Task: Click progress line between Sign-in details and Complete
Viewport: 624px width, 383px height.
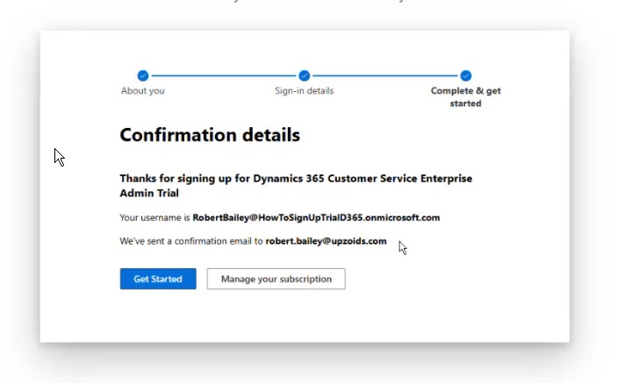Action: pyautogui.click(x=385, y=76)
